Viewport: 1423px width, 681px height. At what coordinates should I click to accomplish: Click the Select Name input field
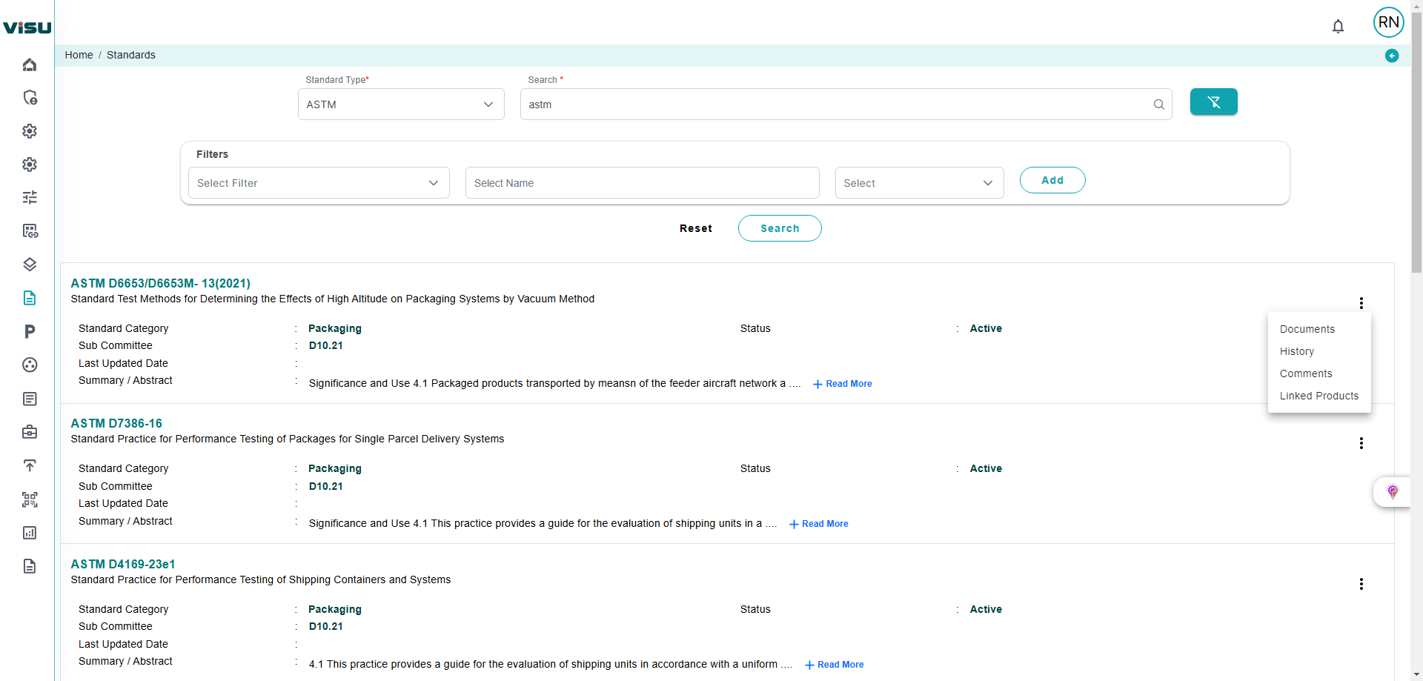tap(642, 183)
